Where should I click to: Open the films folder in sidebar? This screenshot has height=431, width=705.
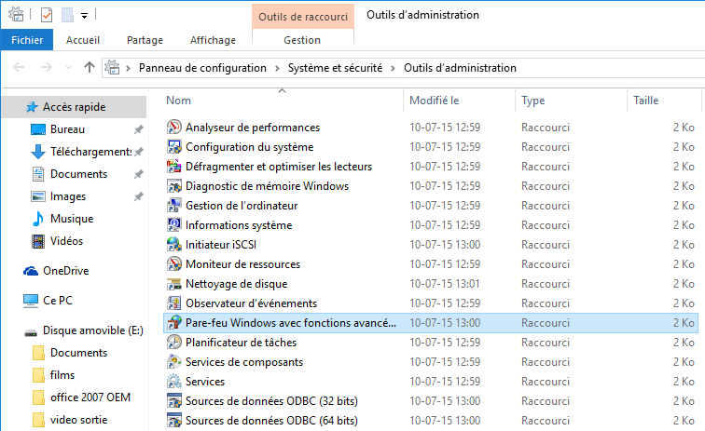pyautogui.click(x=62, y=375)
